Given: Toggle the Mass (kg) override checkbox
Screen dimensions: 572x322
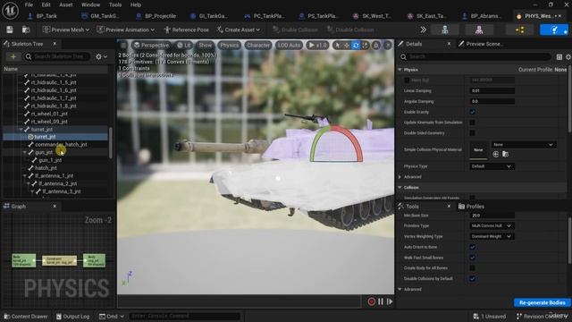Looking at the screenshot, I should point(407,80).
